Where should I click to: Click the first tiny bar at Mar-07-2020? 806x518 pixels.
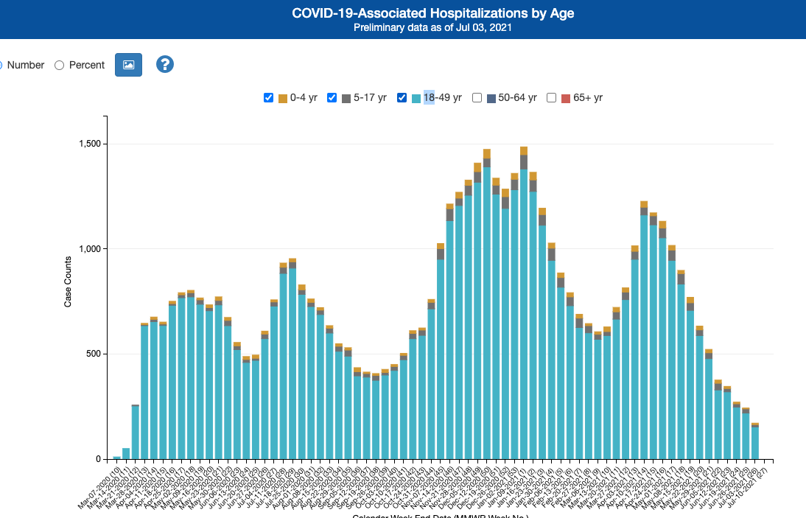(117, 458)
